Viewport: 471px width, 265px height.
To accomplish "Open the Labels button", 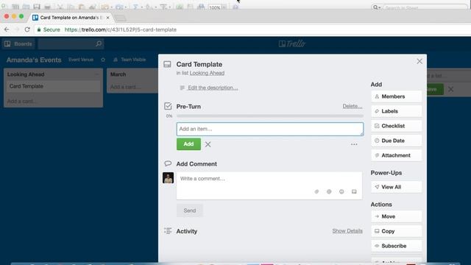I will coord(396,111).
